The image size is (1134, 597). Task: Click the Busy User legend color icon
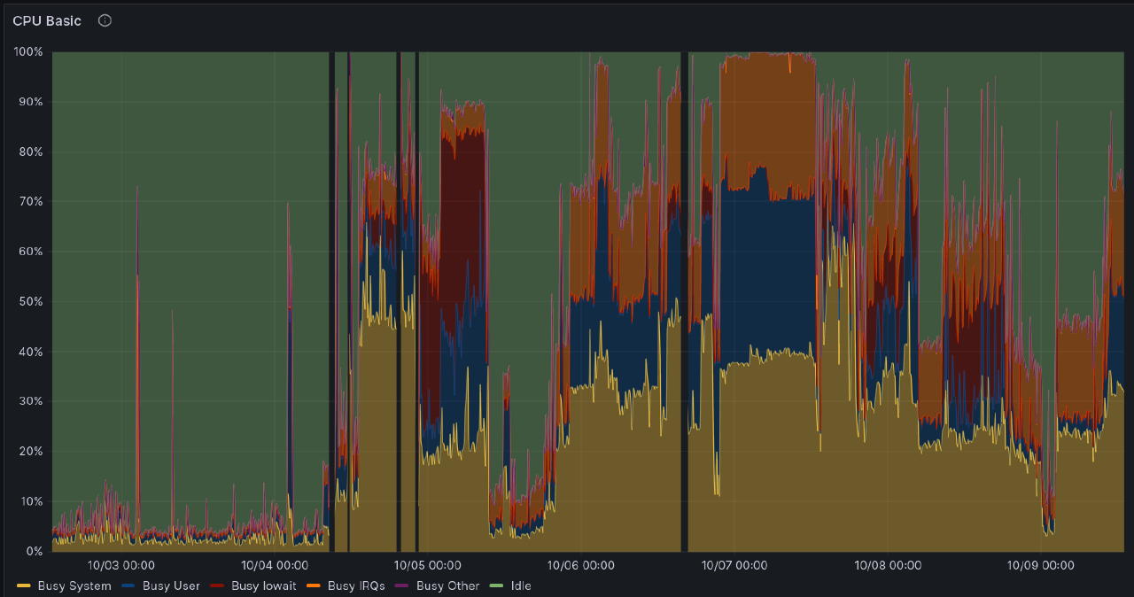[129, 585]
